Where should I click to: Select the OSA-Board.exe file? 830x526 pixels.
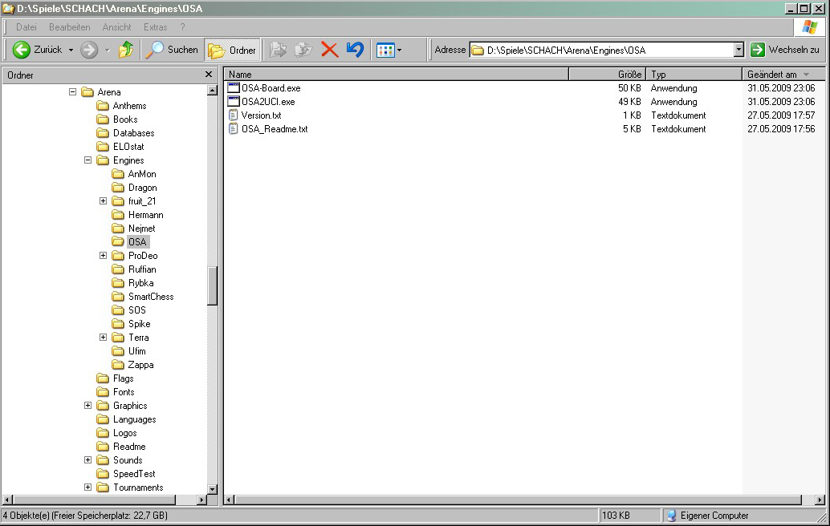(271, 87)
